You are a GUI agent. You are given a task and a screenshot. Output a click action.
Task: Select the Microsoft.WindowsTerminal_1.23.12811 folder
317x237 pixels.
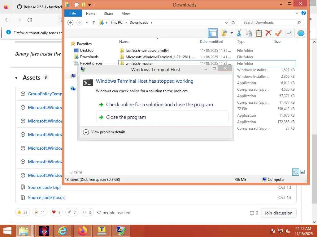pos(160,57)
